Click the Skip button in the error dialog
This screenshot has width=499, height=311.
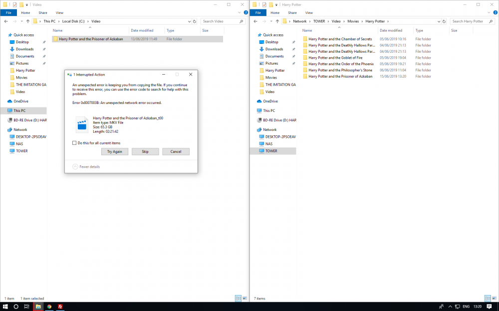145,152
